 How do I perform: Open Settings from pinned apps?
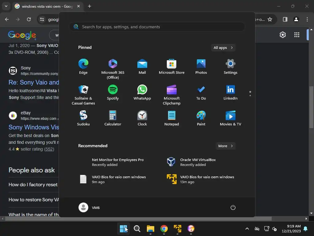231,67
